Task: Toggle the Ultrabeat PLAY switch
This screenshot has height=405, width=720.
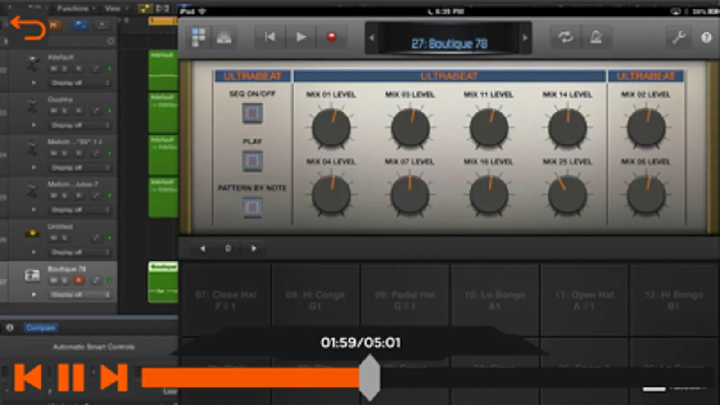Action: 252,161
